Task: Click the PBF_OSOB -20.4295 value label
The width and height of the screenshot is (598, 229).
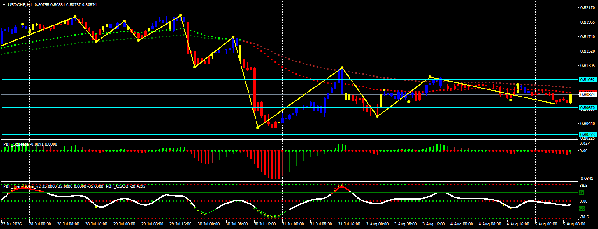Action: (125, 186)
